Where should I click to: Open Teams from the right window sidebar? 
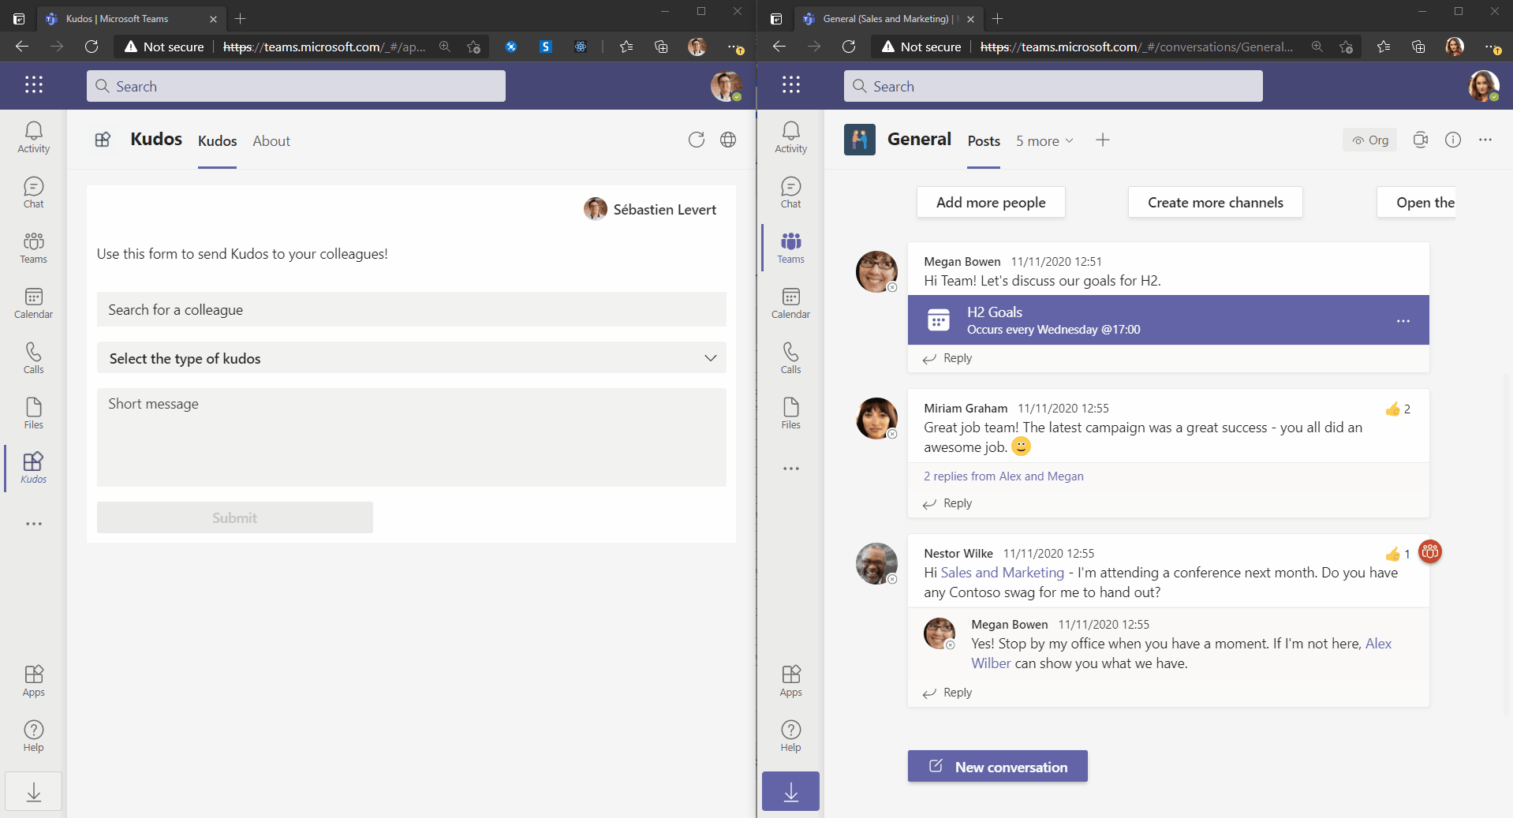tap(790, 246)
